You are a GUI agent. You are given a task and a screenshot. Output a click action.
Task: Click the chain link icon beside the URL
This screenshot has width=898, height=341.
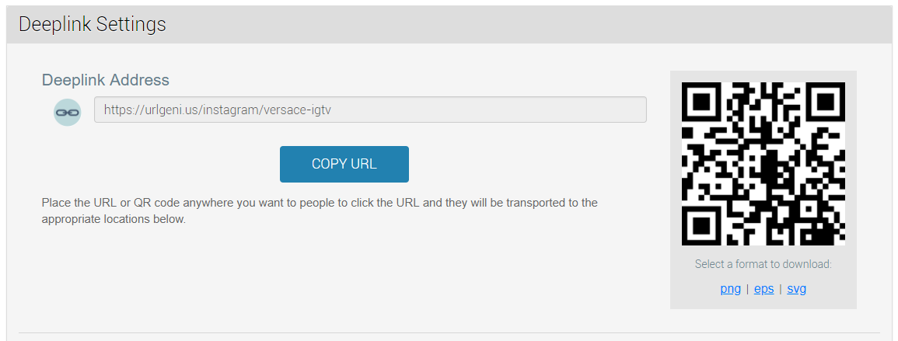(68, 112)
